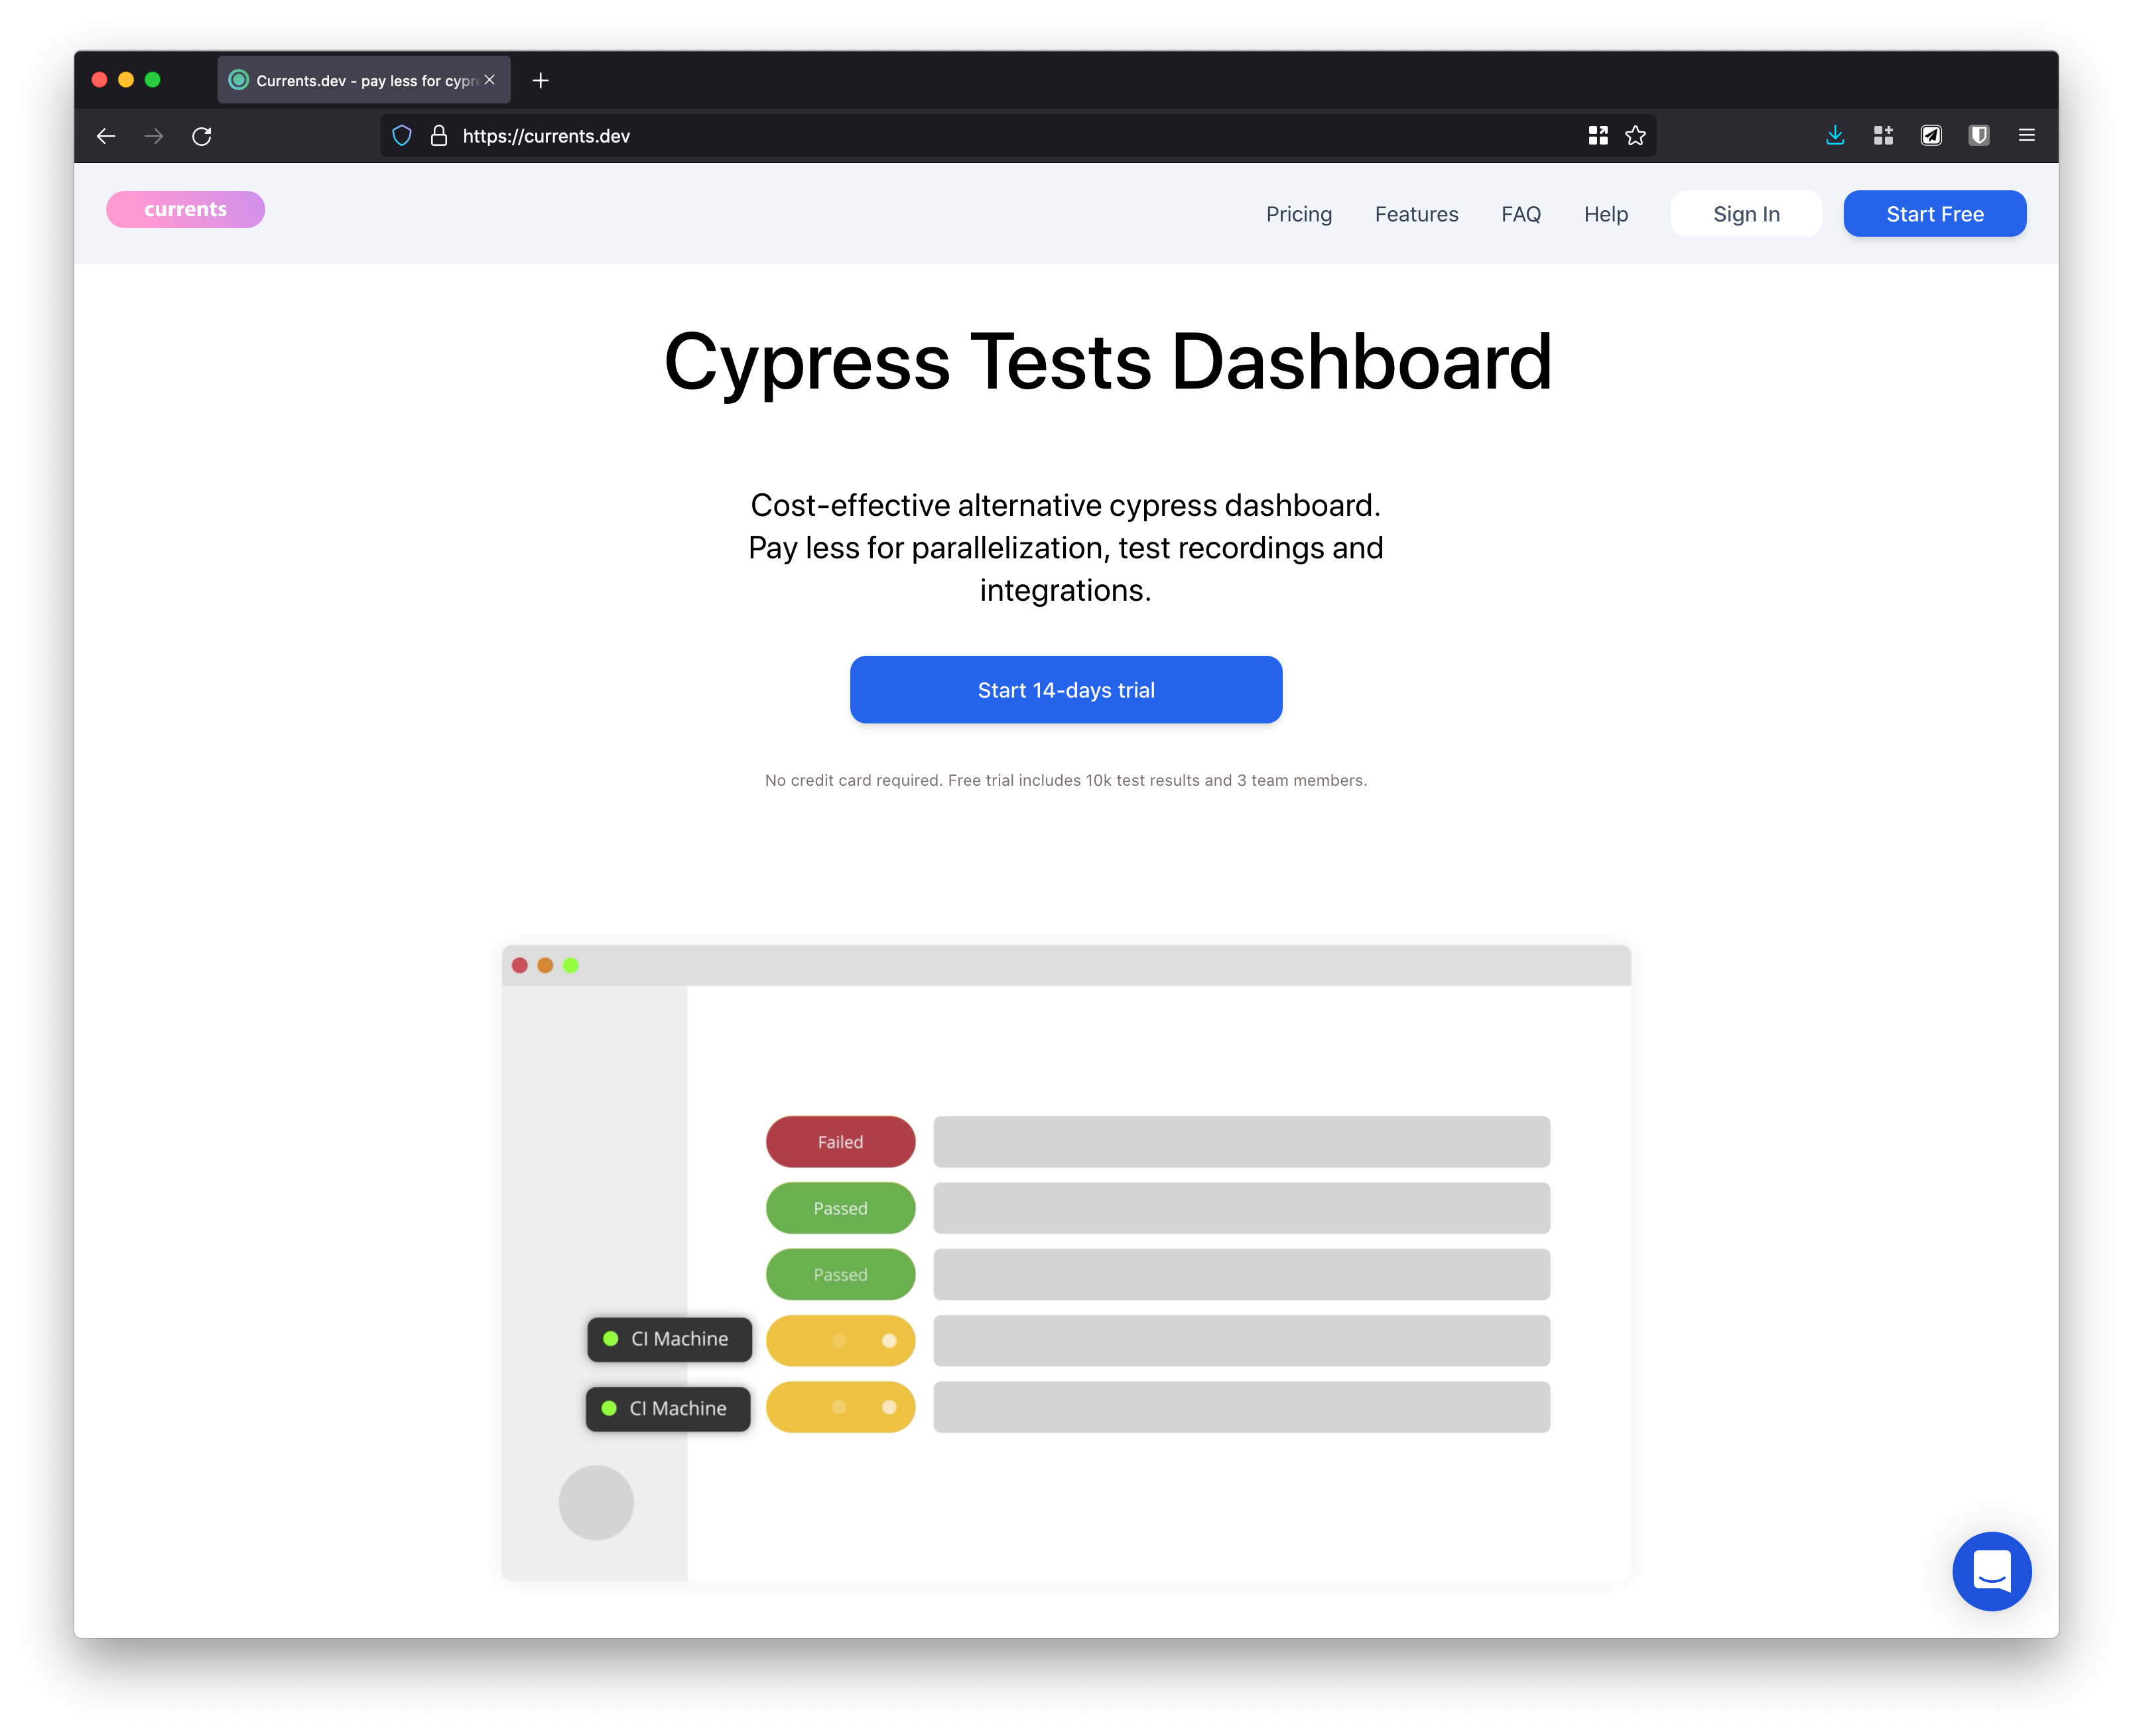Open the downloads arrow icon

tap(1835, 135)
